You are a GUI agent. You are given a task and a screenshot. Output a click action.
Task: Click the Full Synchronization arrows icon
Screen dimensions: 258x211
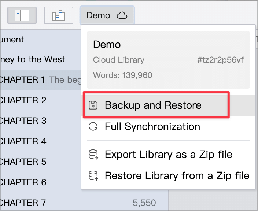click(93, 126)
